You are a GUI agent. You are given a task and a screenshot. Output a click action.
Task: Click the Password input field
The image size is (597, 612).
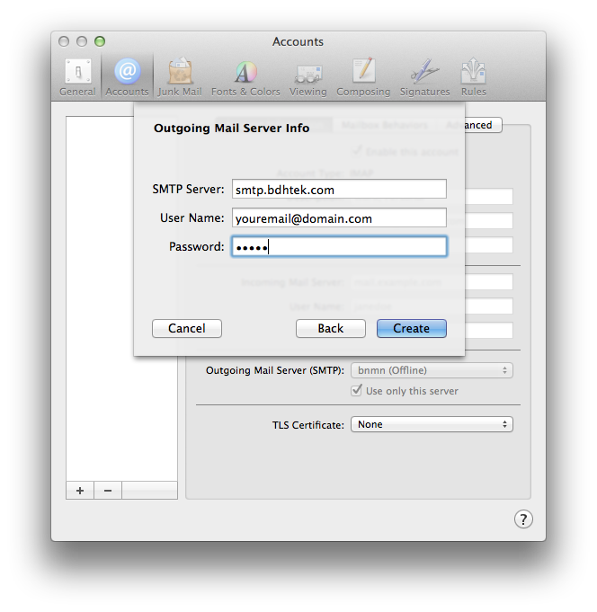339,246
